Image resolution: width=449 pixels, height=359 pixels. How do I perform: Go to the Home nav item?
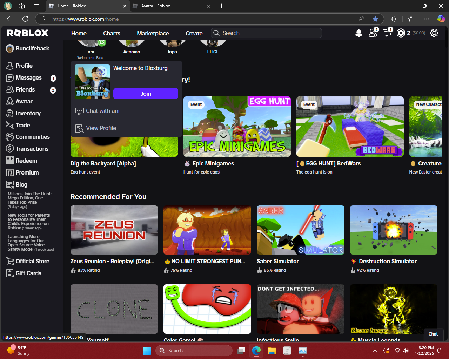point(79,33)
